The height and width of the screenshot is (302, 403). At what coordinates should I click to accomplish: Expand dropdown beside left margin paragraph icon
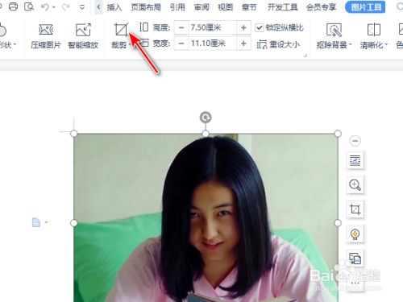pyautogui.click(x=46, y=222)
